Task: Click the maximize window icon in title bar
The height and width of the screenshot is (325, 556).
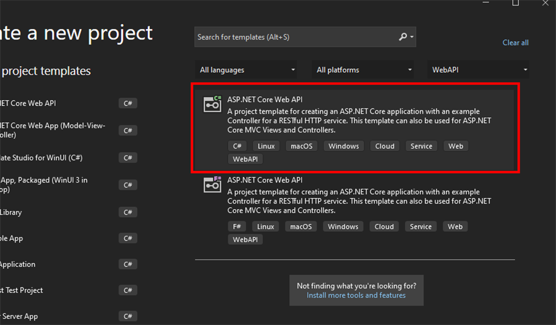Action: 515,3
